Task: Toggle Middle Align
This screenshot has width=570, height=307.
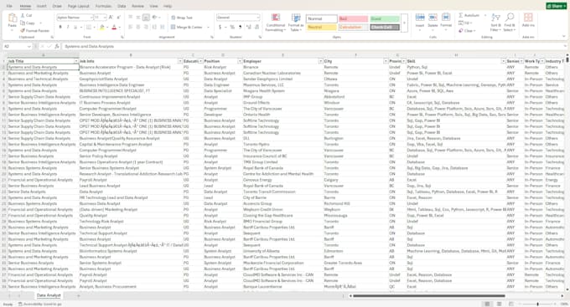Action: pyautogui.click(x=138, y=17)
